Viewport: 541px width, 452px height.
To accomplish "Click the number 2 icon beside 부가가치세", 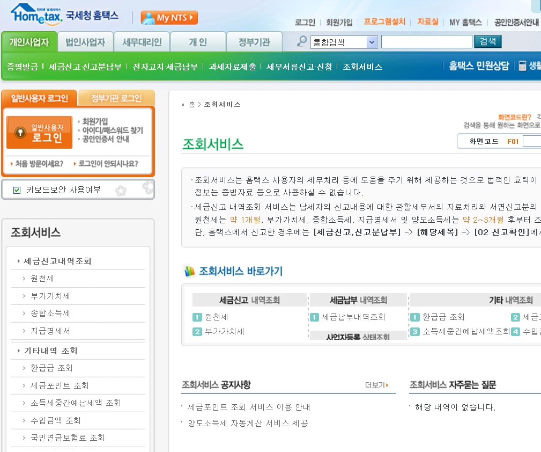I will (x=197, y=332).
